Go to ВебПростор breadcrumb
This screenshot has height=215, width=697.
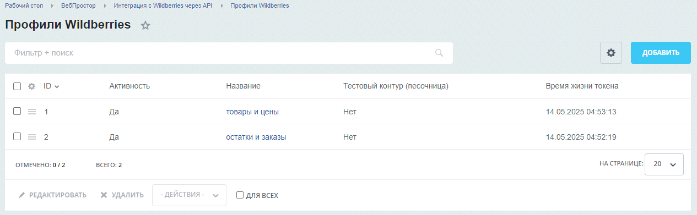pos(78,5)
